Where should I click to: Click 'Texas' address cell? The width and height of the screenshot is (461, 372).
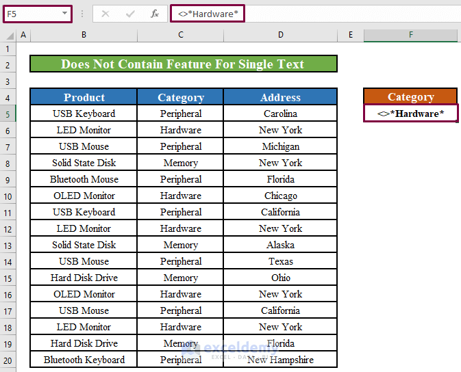pyautogui.click(x=280, y=262)
